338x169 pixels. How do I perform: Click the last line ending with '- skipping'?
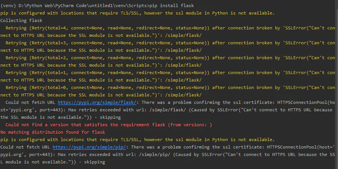pyautogui.click(x=53, y=162)
